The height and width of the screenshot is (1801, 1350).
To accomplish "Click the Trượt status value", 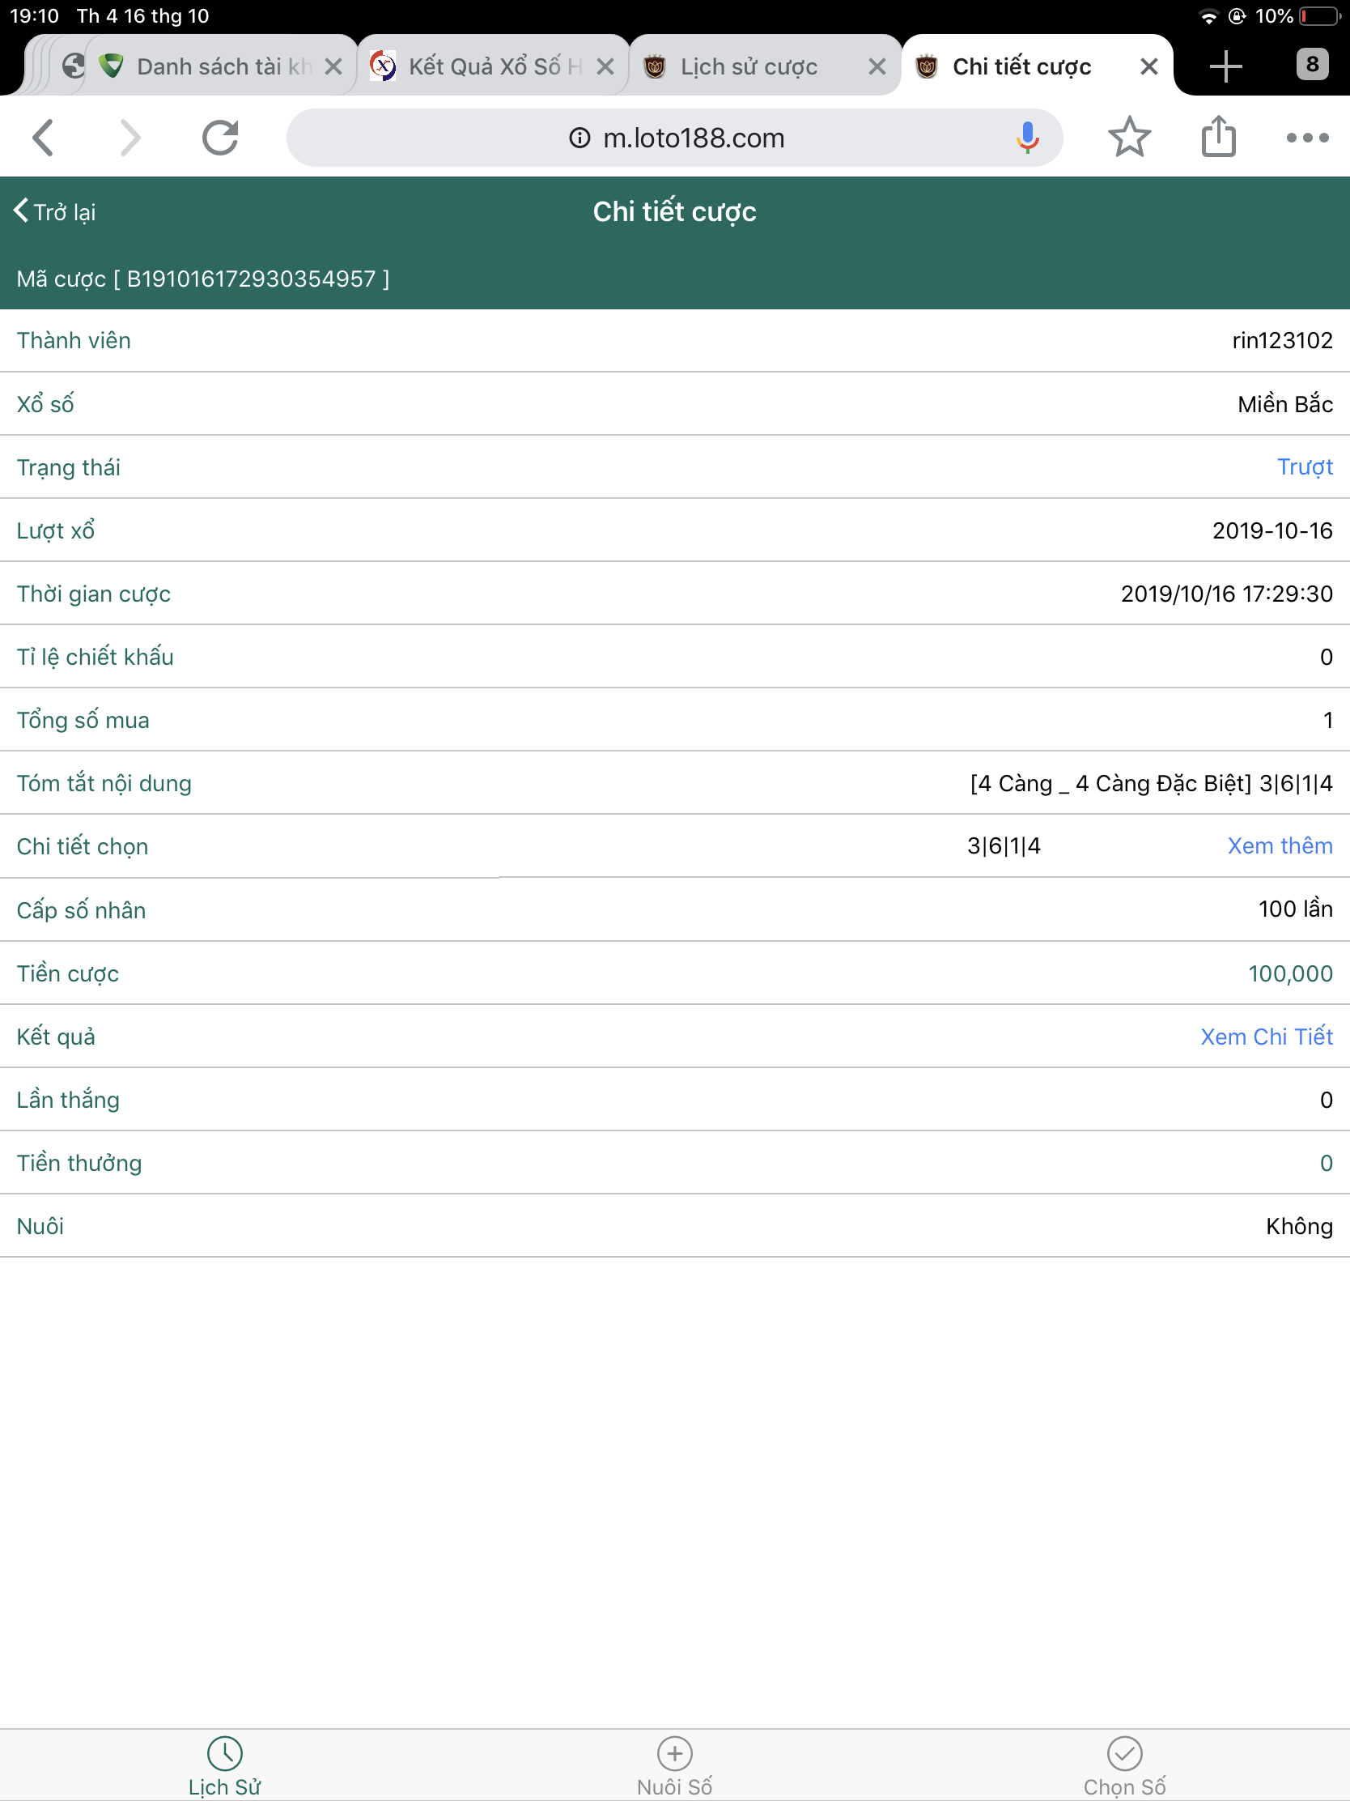I will point(1305,467).
